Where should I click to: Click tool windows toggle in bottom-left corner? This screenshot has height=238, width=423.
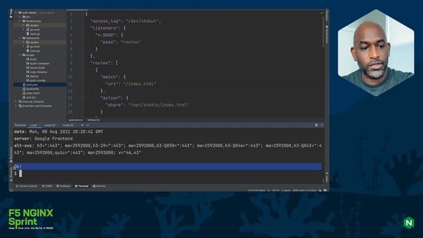pos(11,190)
